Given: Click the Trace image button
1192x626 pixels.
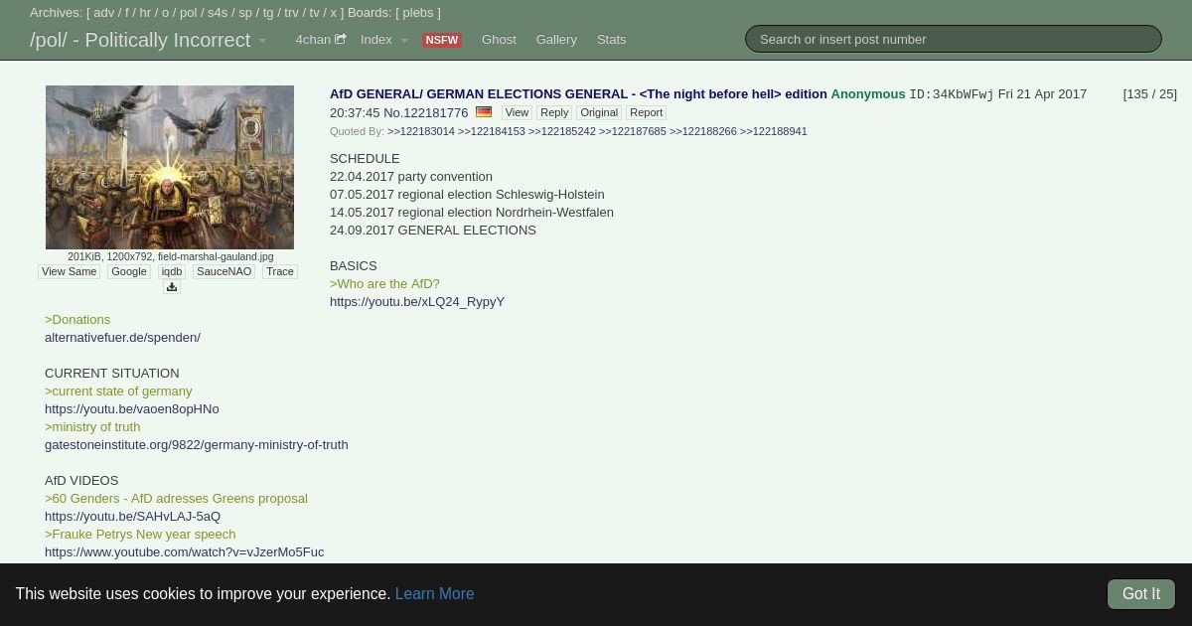Looking at the screenshot, I should (280, 271).
